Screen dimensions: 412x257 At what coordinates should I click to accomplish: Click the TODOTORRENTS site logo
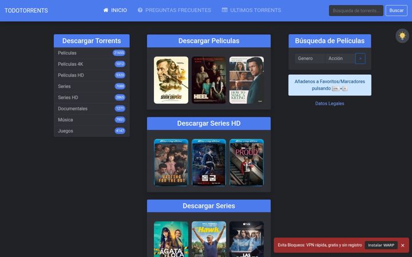tap(26, 10)
